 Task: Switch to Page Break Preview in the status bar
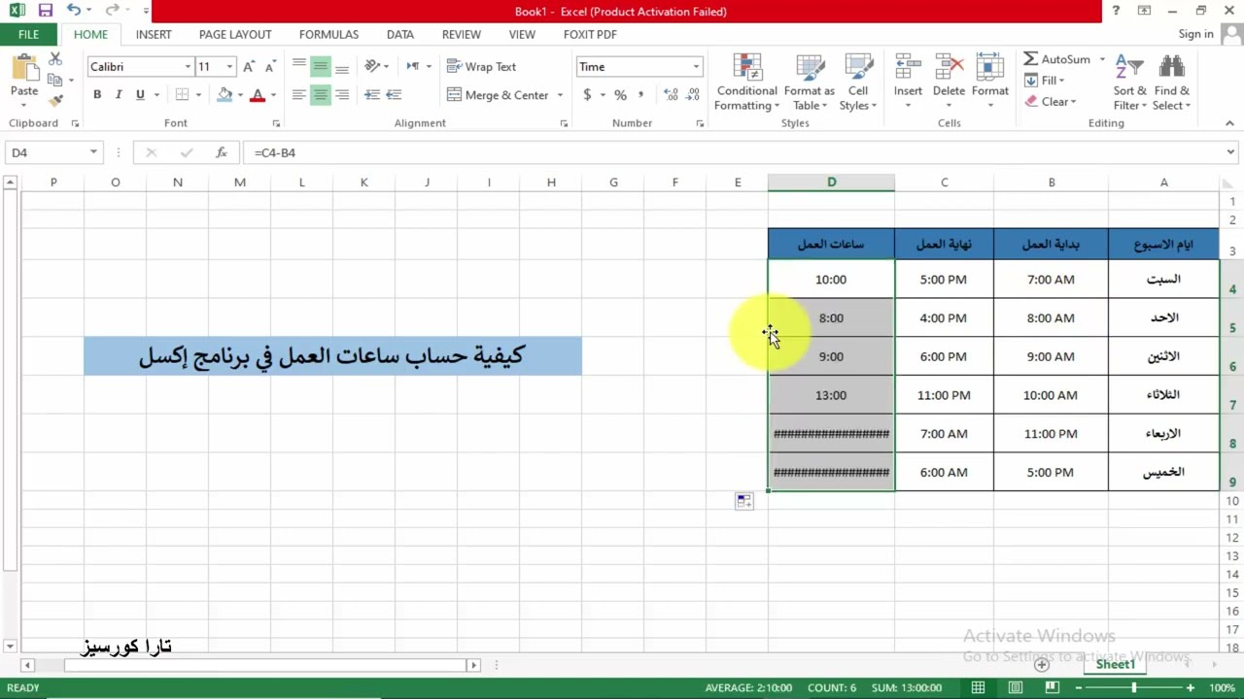tap(1053, 687)
